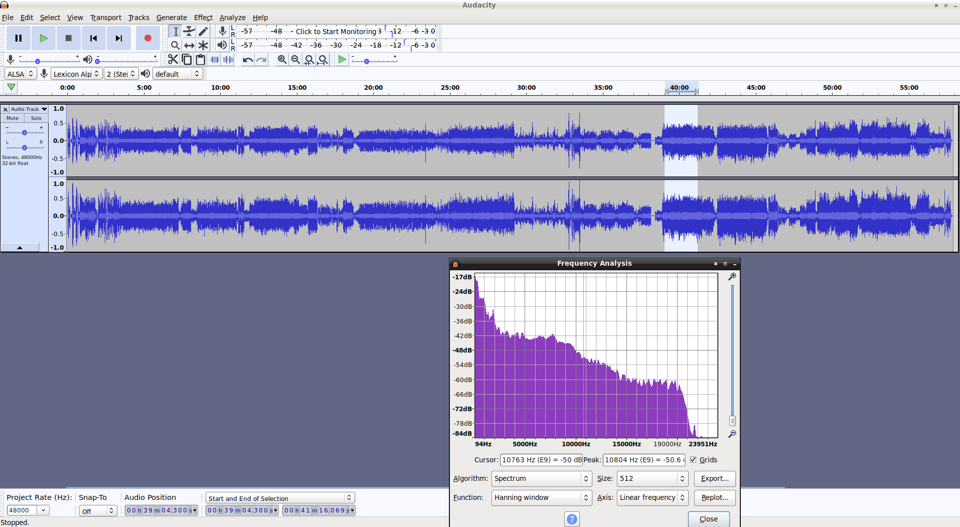Select the Multi-Tool asterisk icon
The image size is (960, 527).
tap(203, 46)
